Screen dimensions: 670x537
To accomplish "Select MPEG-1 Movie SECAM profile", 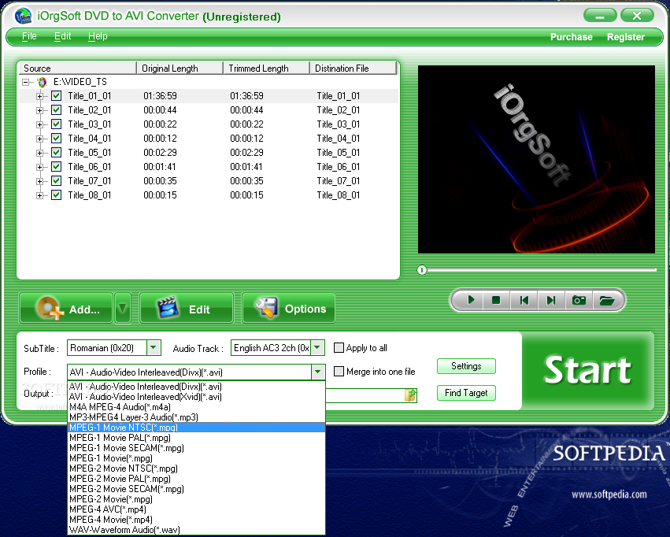I will (x=197, y=448).
